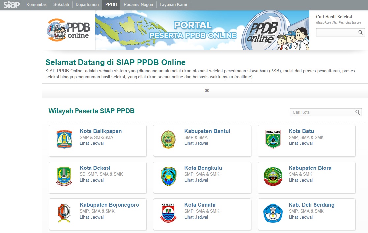Open the Departemen menu
This screenshot has height=233, width=368.
tap(87, 5)
